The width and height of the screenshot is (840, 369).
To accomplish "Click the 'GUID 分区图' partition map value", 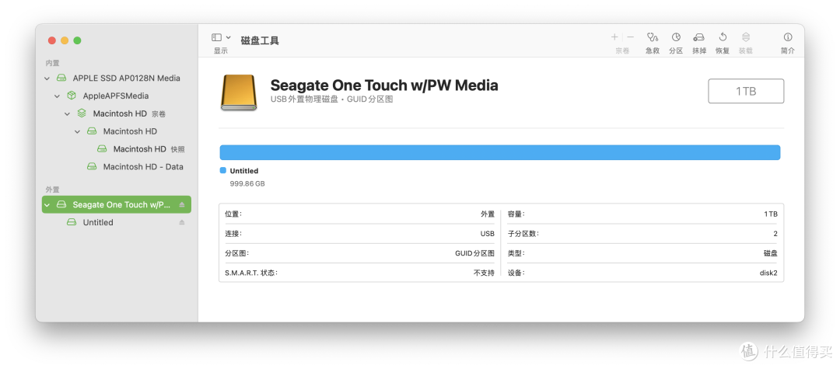I will coord(474,253).
